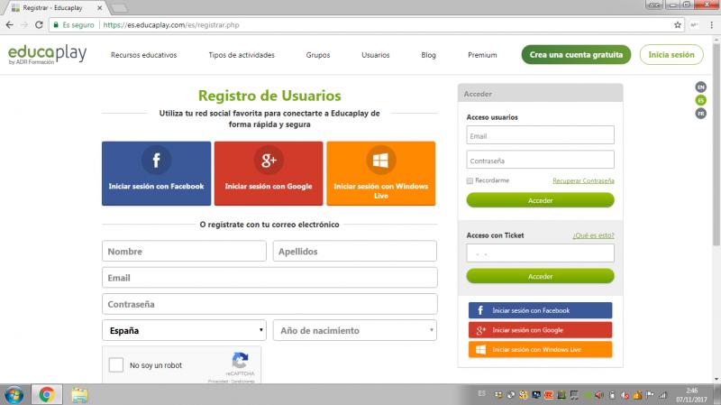This screenshot has height=405, width=721.
Task: Open the Premium menu item
Action: [482, 55]
